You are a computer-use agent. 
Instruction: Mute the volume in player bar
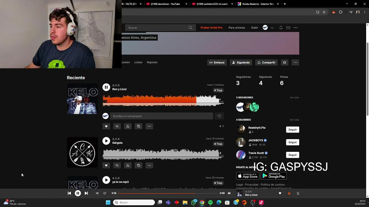[x=229, y=193]
